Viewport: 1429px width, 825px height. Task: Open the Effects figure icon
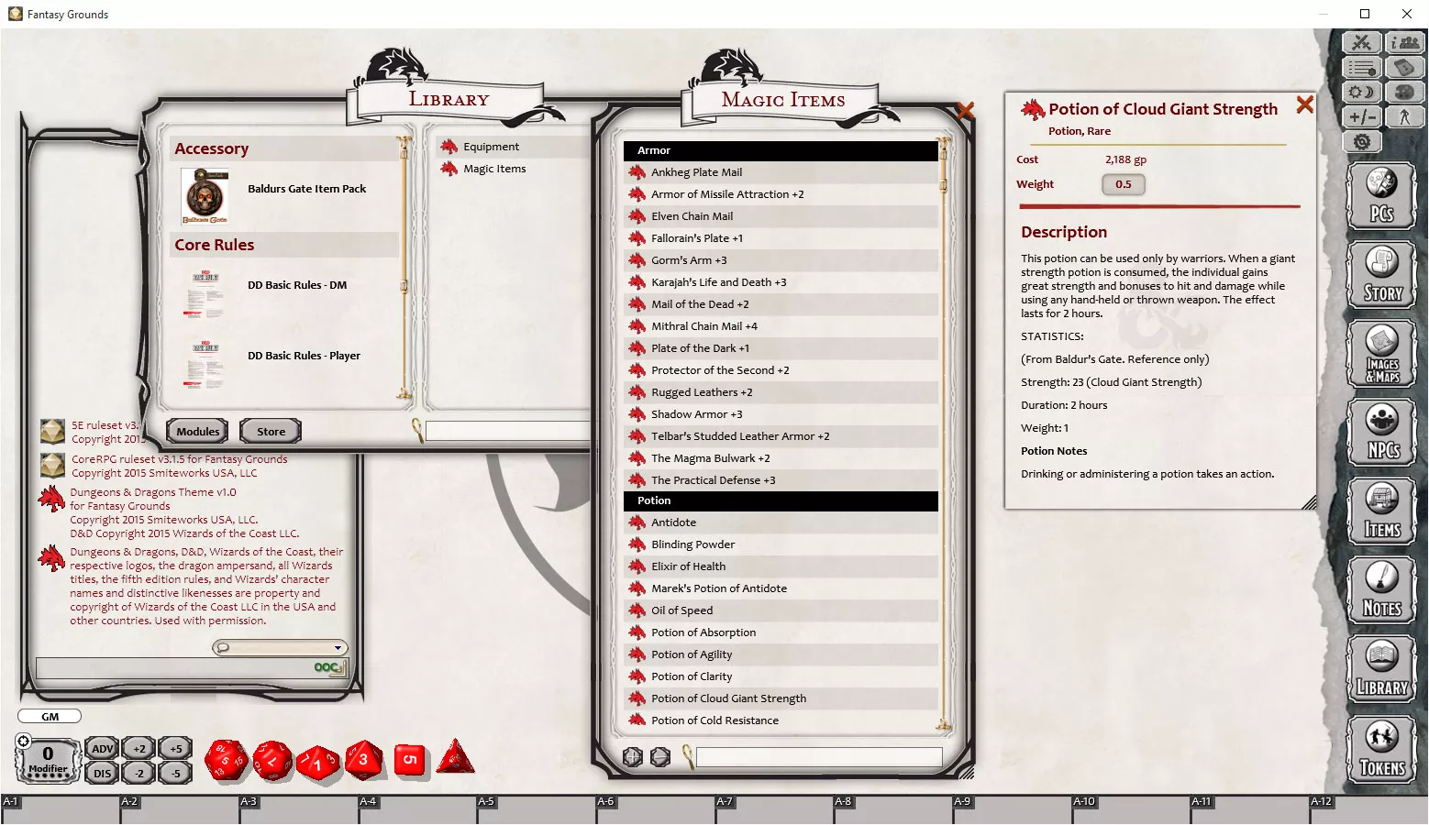coord(1404,117)
